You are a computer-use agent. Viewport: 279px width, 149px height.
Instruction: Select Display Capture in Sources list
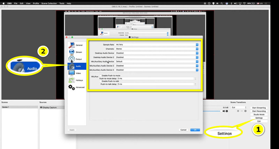52,108
